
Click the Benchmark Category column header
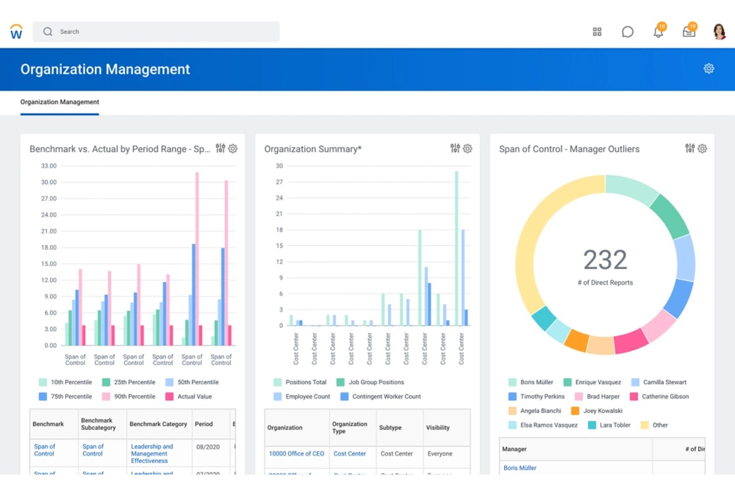[x=158, y=424]
